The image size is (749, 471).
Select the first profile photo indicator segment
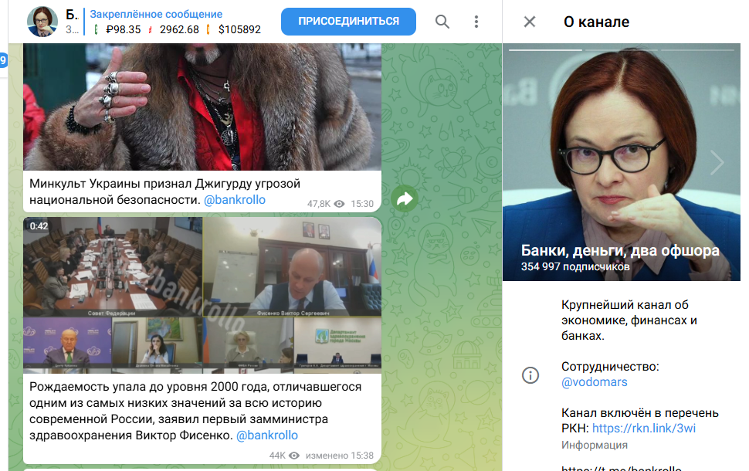coord(545,50)
